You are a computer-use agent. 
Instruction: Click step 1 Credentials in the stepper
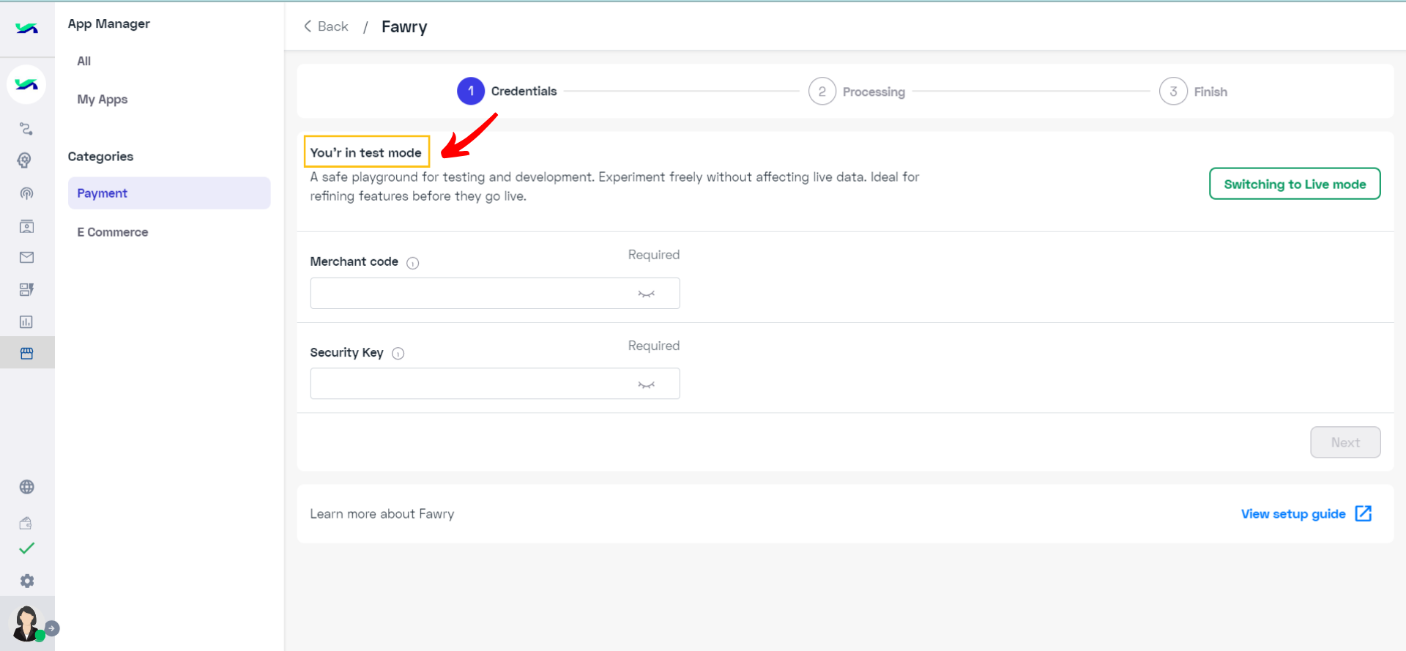point(507,91)
